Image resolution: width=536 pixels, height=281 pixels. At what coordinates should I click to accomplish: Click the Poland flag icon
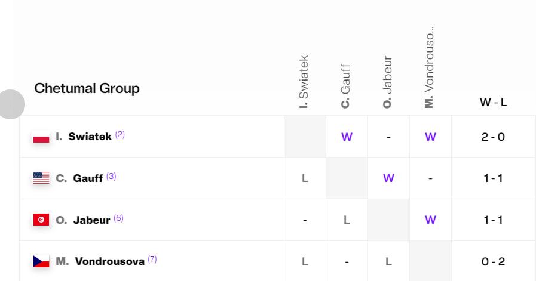(x=41, y=137)
